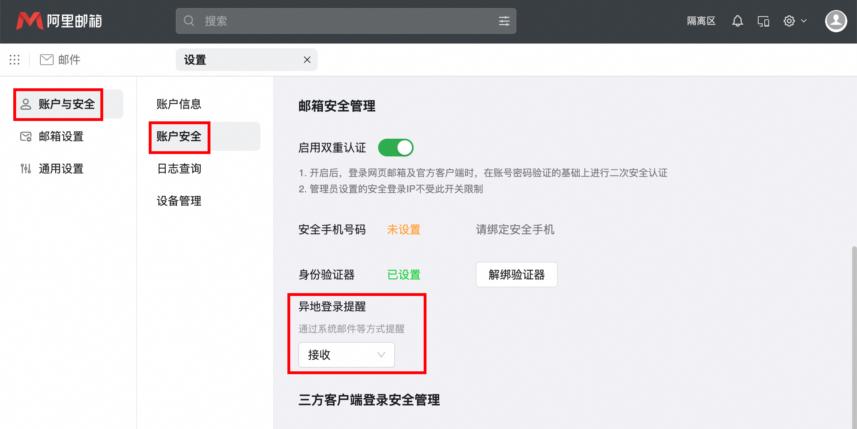Switch to the 邮件 tab
The height and width of the screenshot is (429, 857).
60,59
